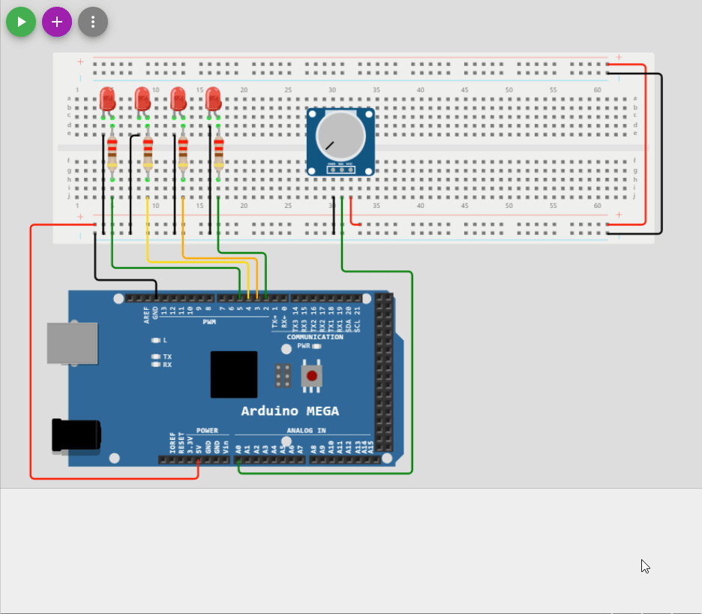The image size is (702, 614).
Task: Select the red wire at breadboard's right edge
Action: pos(645,143)
